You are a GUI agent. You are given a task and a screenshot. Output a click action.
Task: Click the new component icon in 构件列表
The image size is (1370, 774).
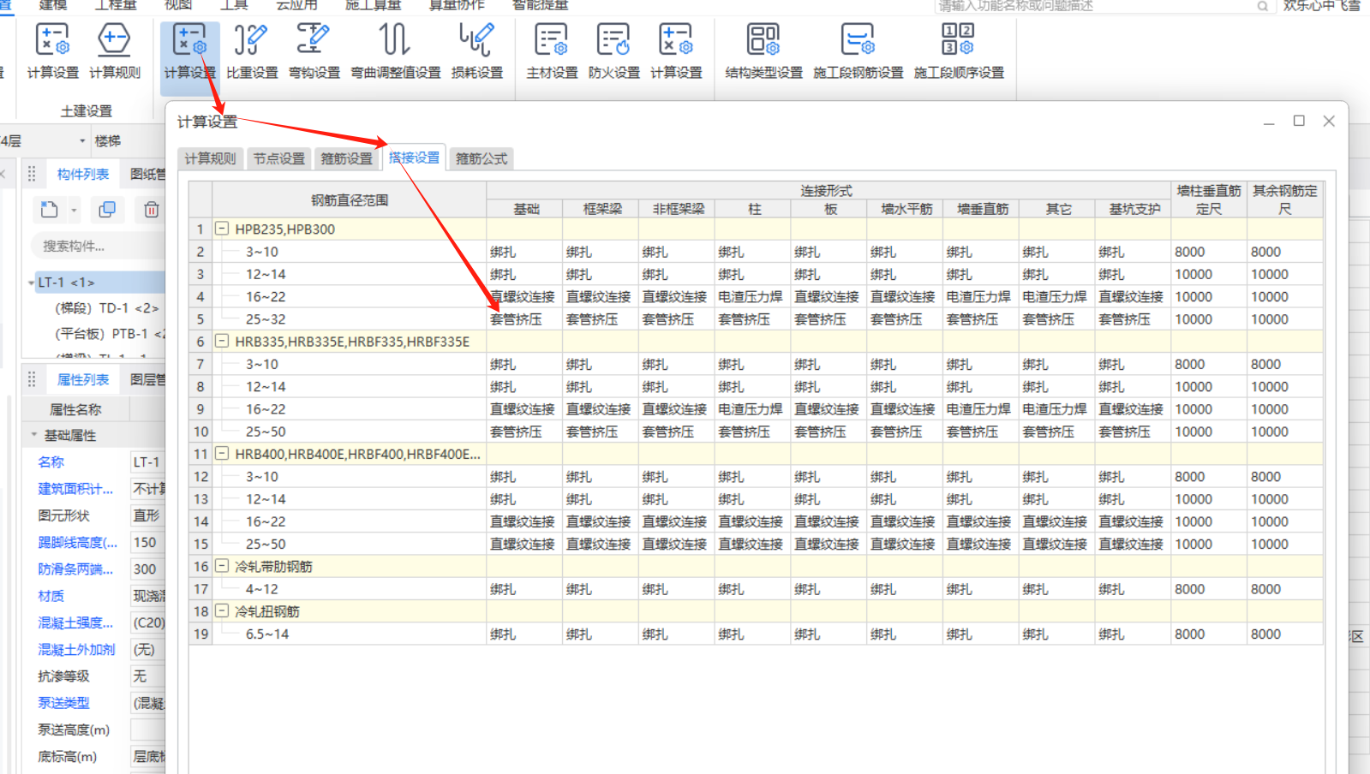coord(49,209)
